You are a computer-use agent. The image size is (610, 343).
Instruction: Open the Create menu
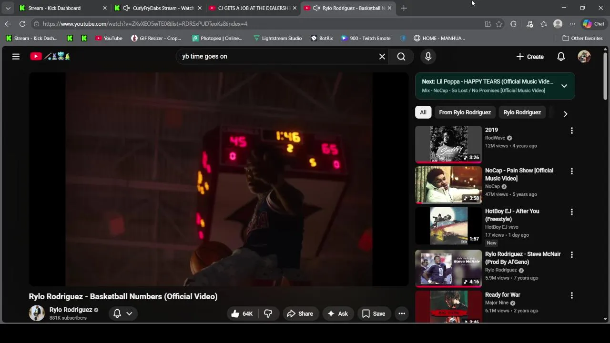point(530,56)
